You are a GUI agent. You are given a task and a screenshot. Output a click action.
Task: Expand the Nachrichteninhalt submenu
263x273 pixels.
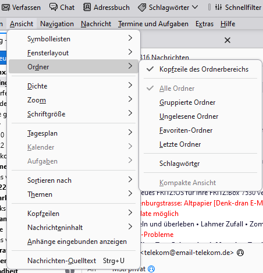coord(73,228)
